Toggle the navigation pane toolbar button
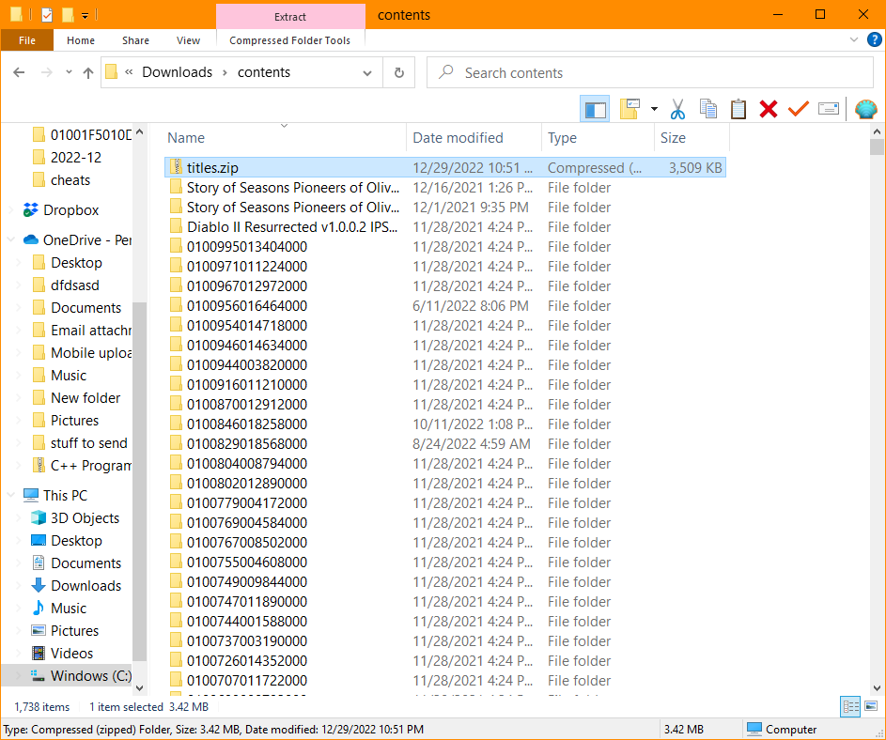 [595, 109]
